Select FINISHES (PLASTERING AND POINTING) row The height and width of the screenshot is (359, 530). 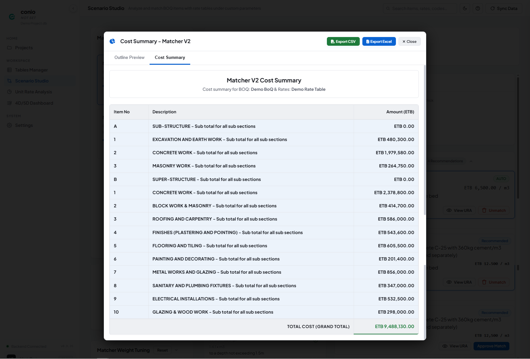[x=264, y=232]
